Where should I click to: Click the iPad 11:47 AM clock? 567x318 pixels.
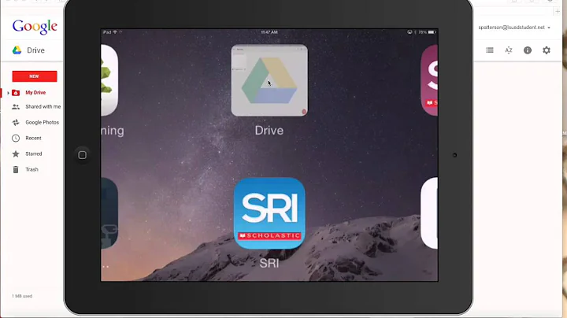[269, 32]
